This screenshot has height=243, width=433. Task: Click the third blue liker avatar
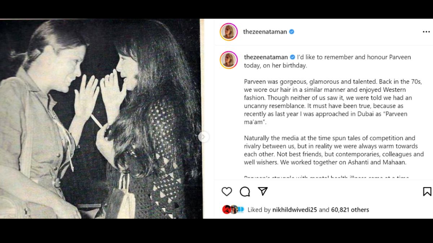click(x=241, y=210)
